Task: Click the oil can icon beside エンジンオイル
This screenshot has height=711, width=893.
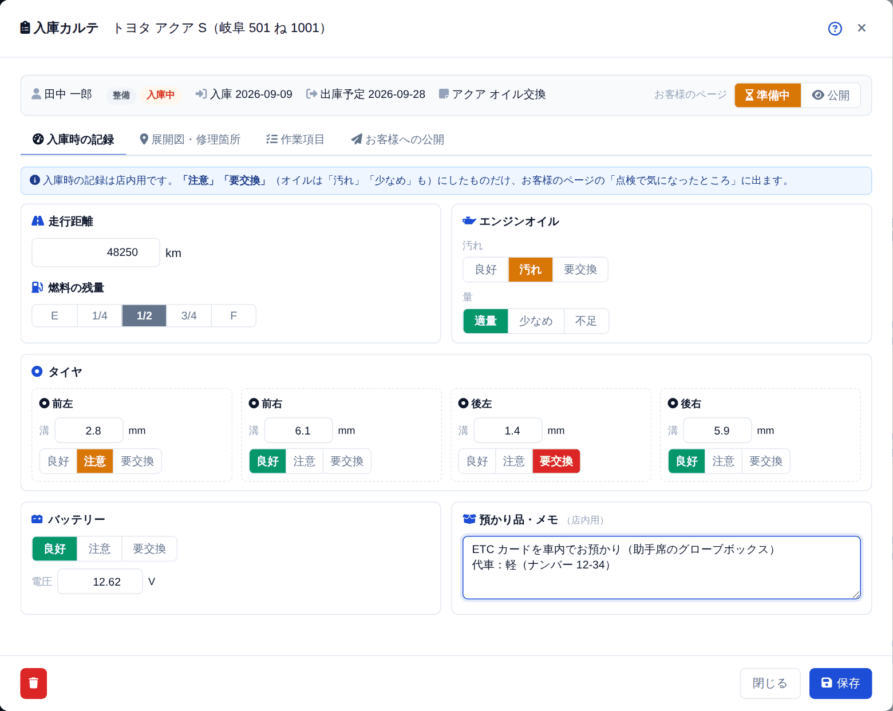Action: (469, 221)
